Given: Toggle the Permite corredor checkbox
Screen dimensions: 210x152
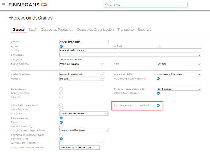Looking at the screenshot, I should [x=61, y=139].
